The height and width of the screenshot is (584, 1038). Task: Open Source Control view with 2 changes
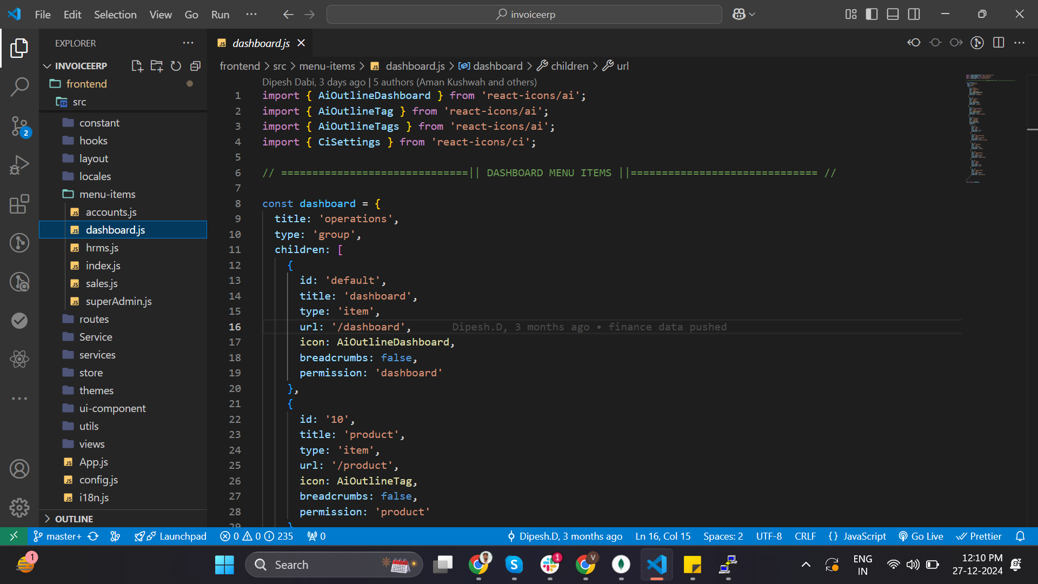click(19, 126)
